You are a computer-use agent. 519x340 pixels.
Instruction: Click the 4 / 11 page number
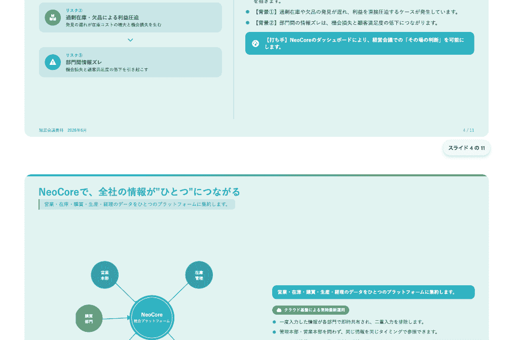point(468,130)
